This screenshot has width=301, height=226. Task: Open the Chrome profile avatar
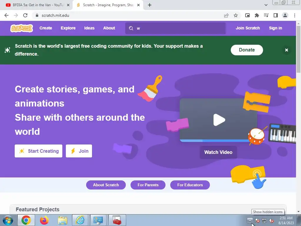point(285,15)
